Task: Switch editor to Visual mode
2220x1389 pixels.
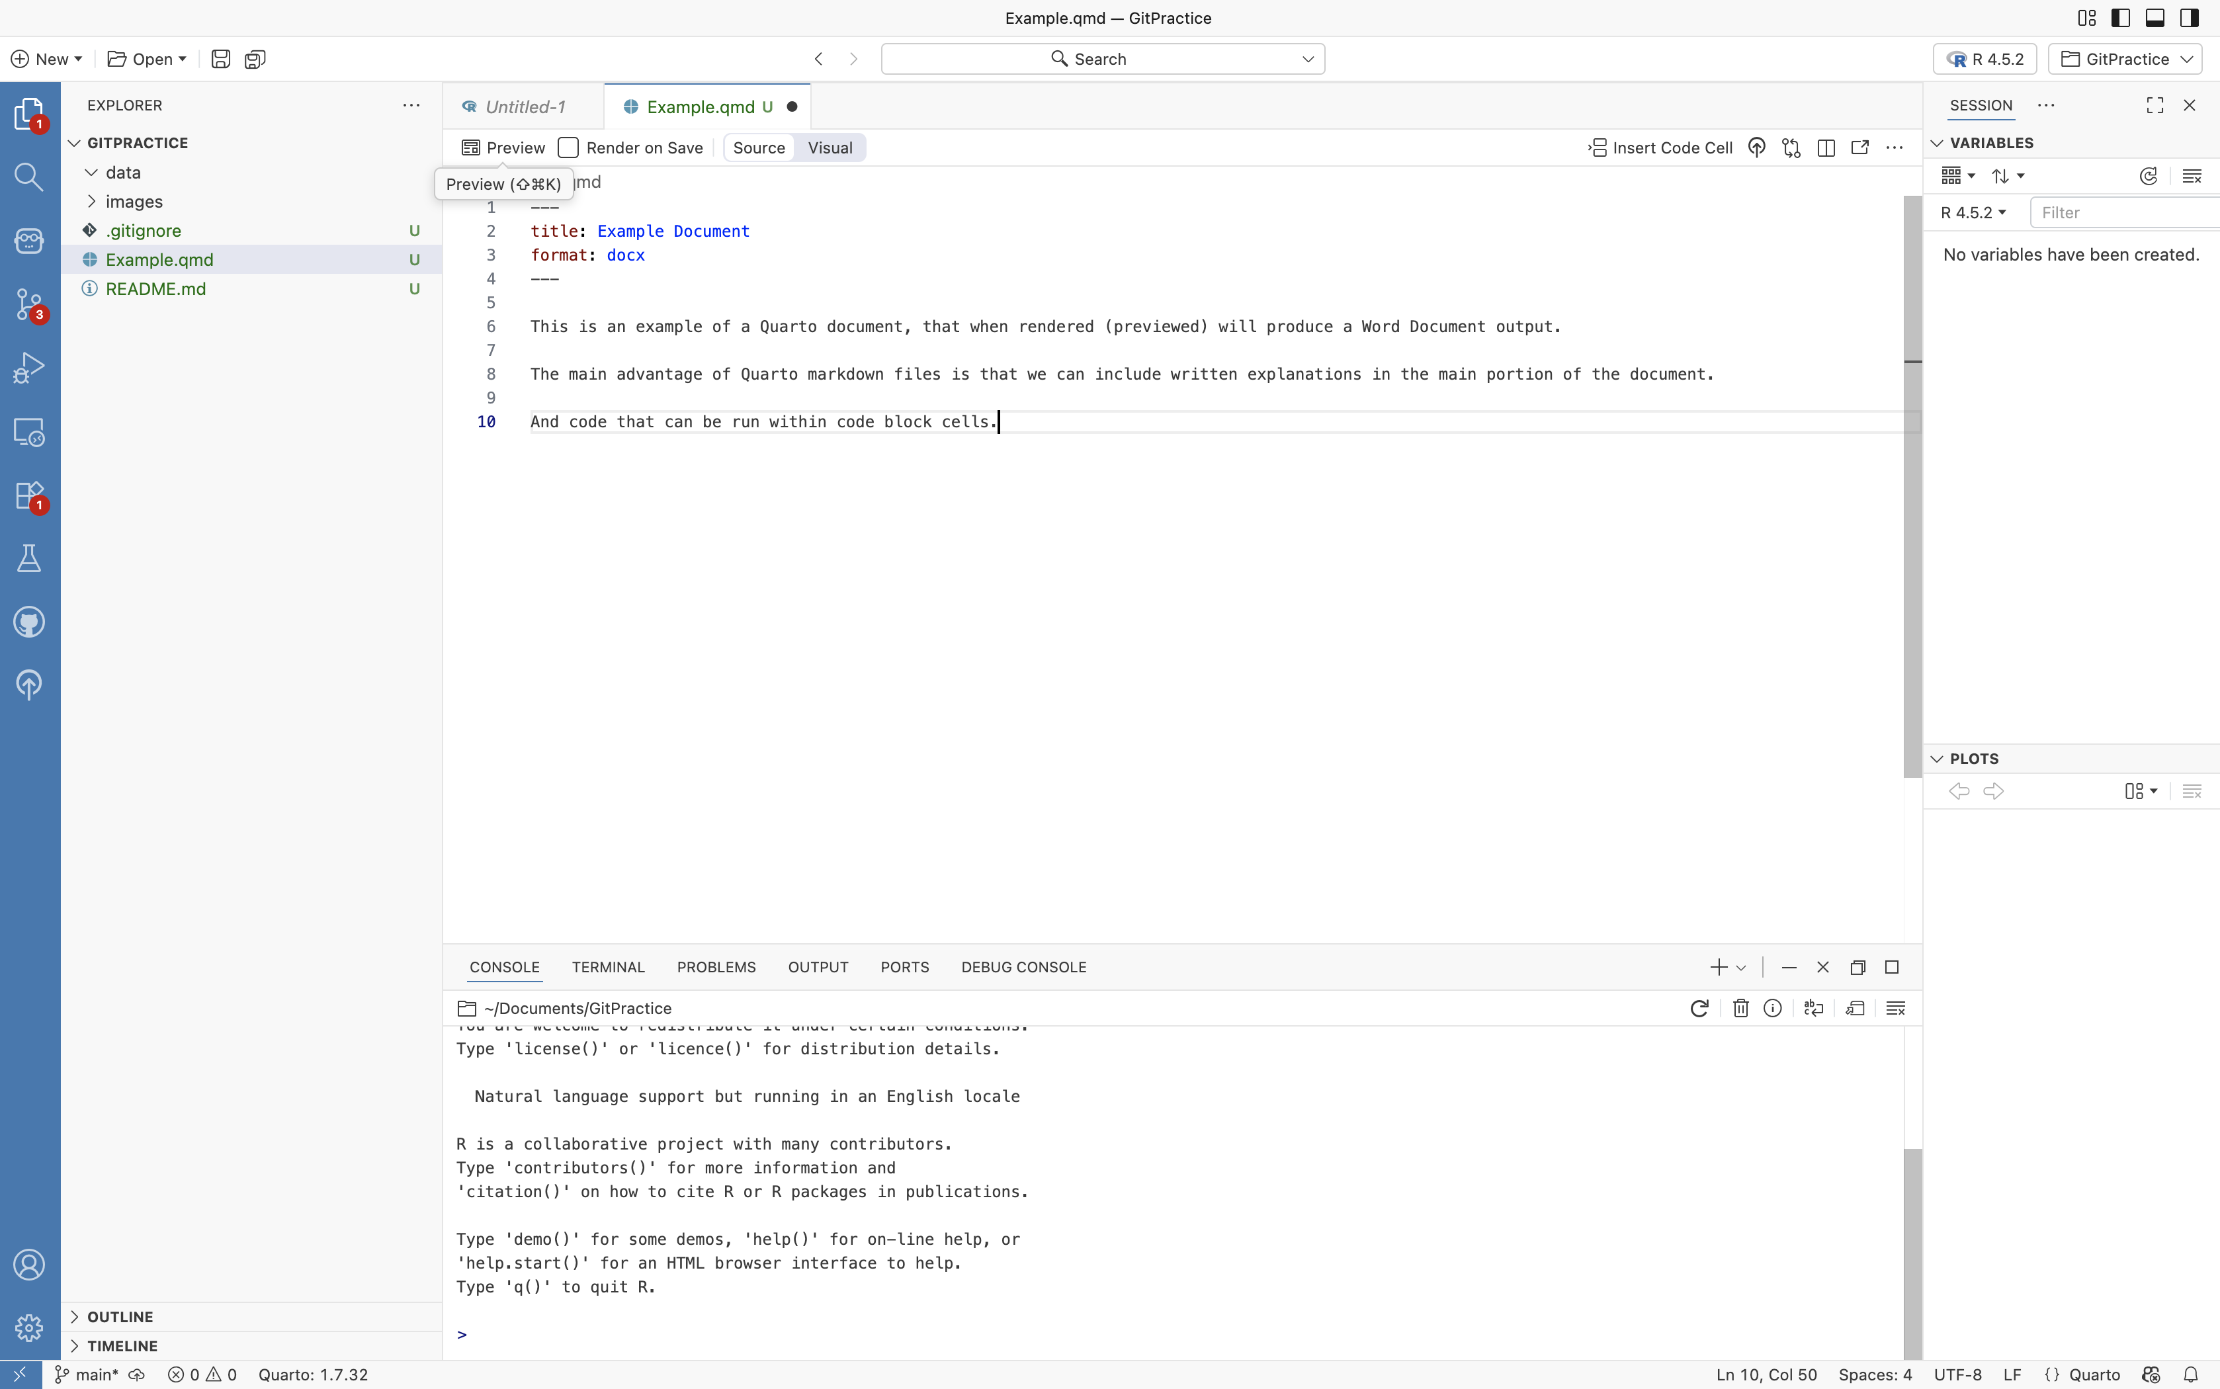Action: click(x=830, y=148)
